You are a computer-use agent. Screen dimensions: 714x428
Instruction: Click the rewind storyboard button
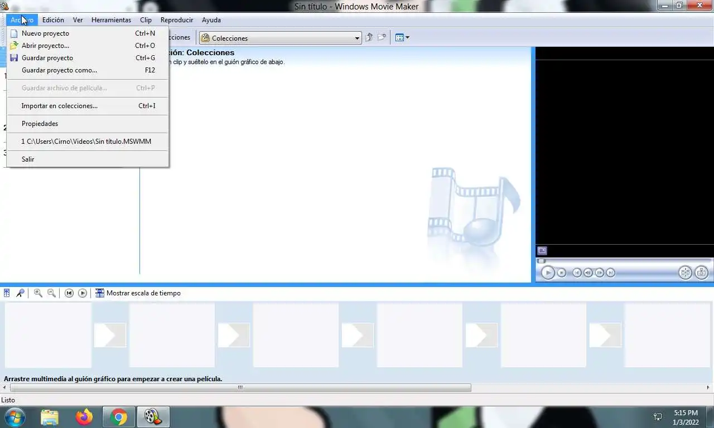(69, 293)
